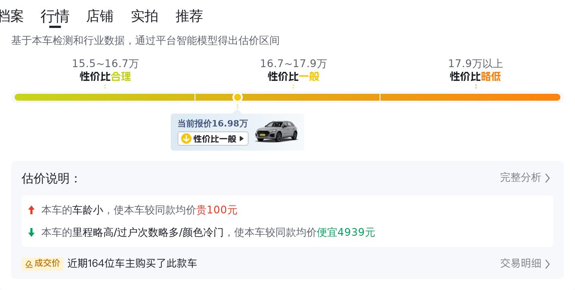Click the red up-arrow price icon

pyautogui.click(x=31, y=210)
